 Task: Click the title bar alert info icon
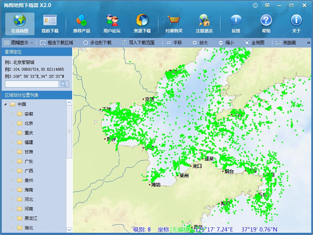pos(255,5)
